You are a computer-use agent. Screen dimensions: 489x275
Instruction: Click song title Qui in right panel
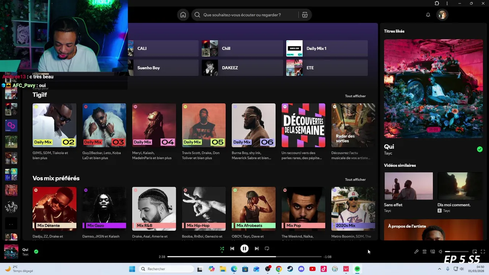(389, 147)
